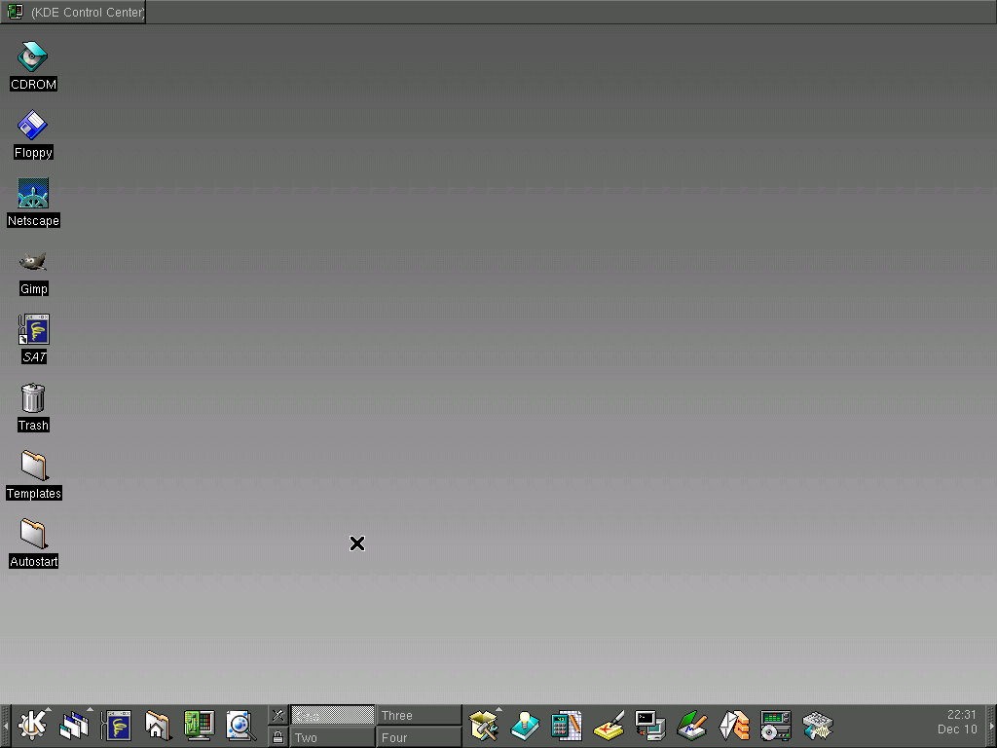This screenshot has height=748, width=997.
Task: Switch to virtual desktop Four
Action: click(x=419, y=737)
